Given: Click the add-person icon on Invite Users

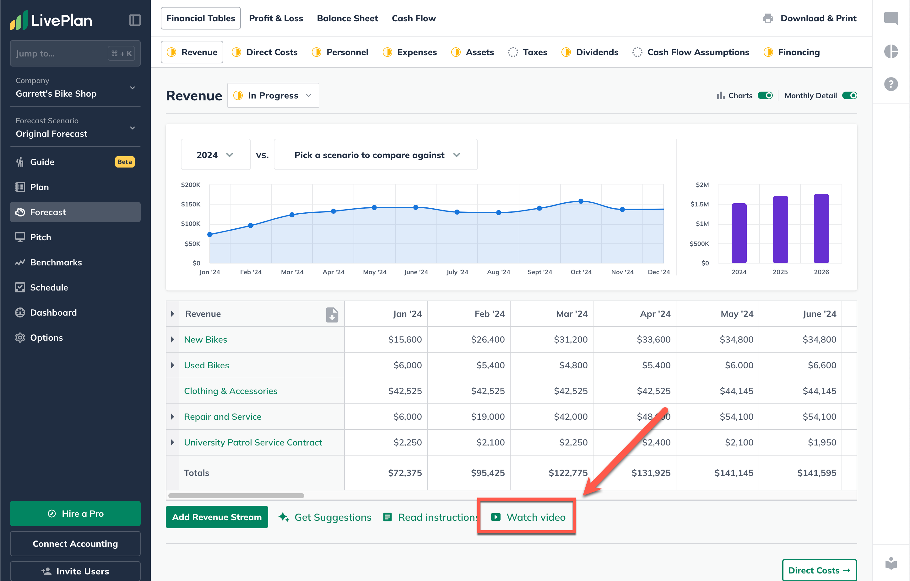Looking at the screenshot, I should 46,571.
